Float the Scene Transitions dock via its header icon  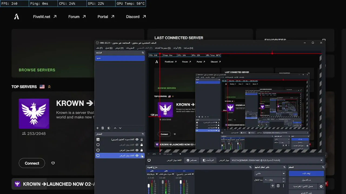click(284, 167)
